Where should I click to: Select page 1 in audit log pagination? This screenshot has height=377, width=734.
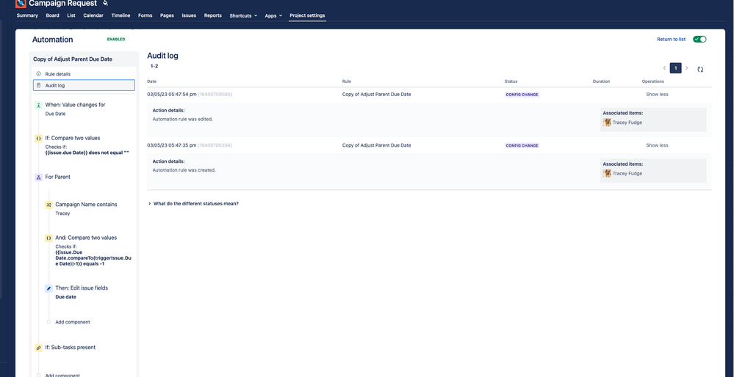(x=675, y=68)
